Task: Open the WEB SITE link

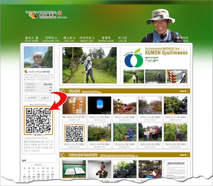Action: coord(183,39)
